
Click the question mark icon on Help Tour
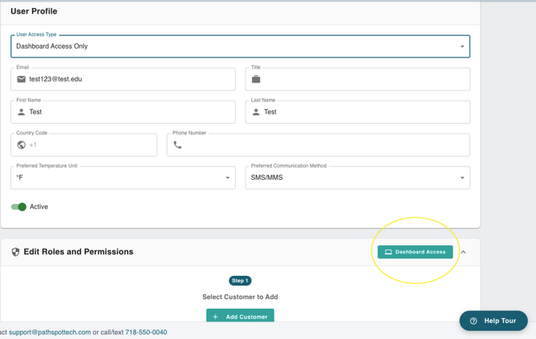474,321
